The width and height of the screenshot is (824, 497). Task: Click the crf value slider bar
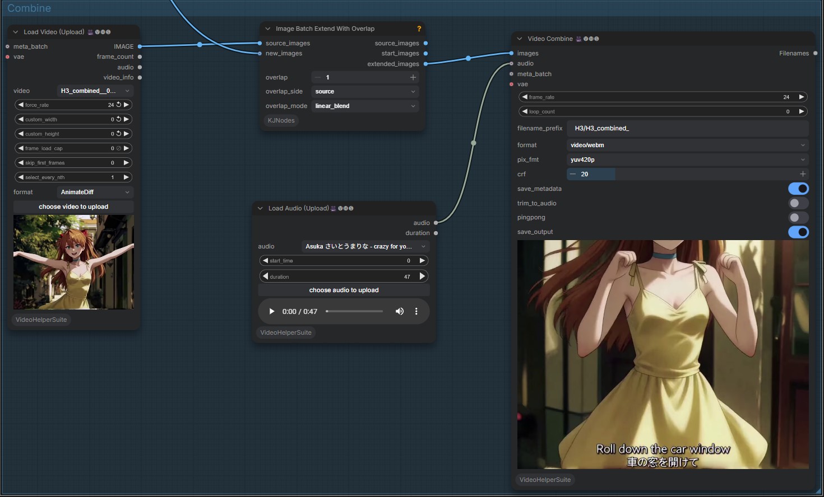pos(688,174)
